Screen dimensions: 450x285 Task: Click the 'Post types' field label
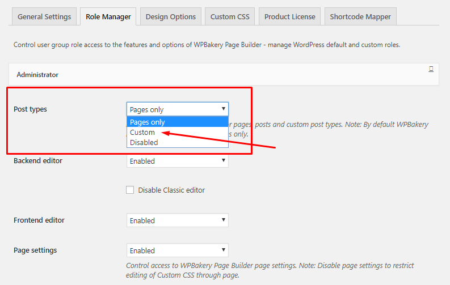coord(30,109)
